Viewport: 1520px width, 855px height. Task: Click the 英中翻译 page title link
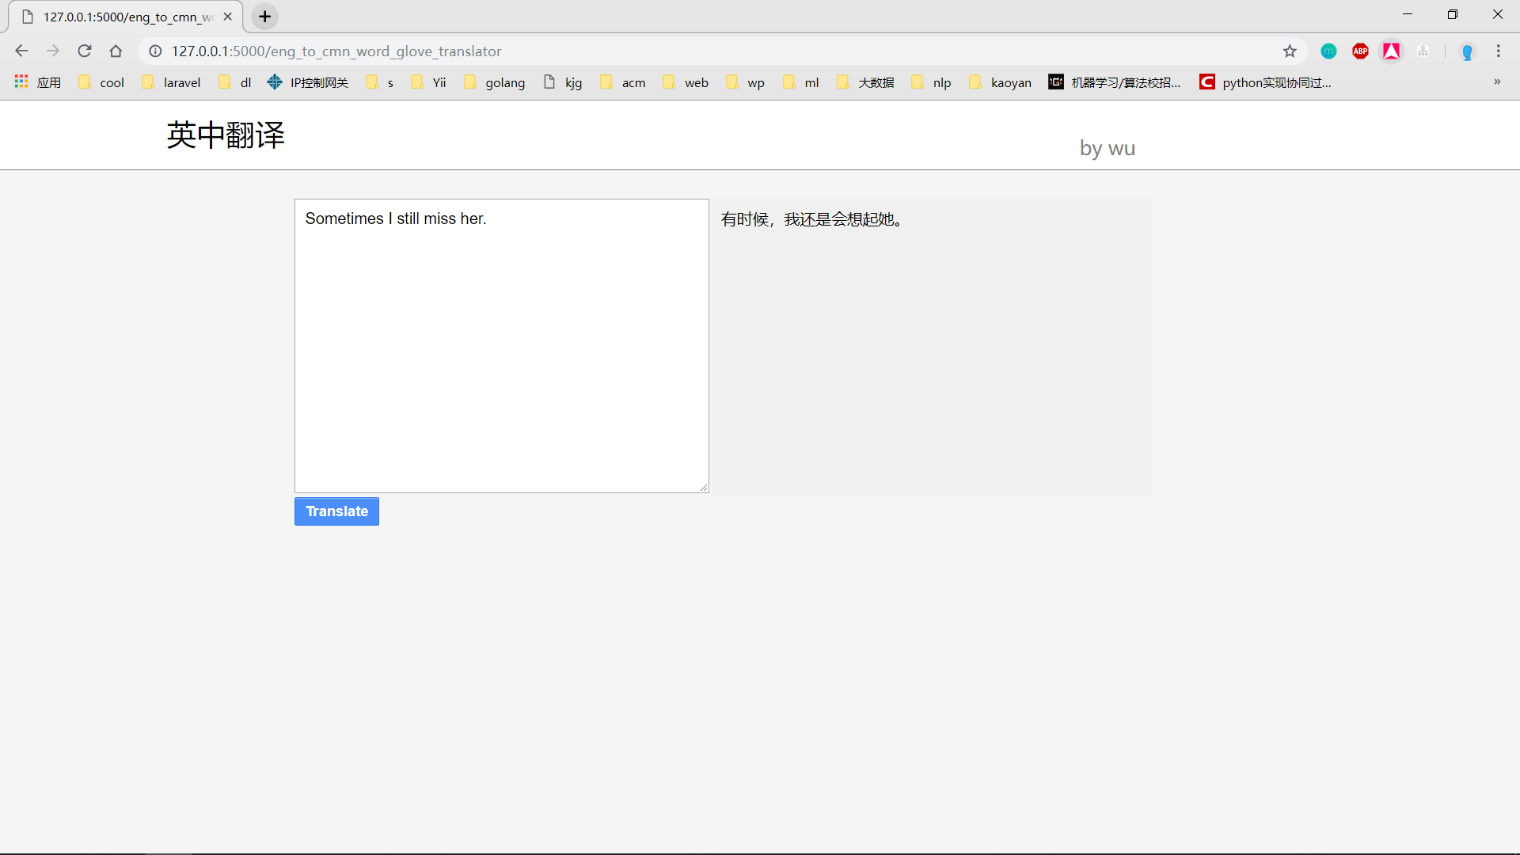click(226, 135)
